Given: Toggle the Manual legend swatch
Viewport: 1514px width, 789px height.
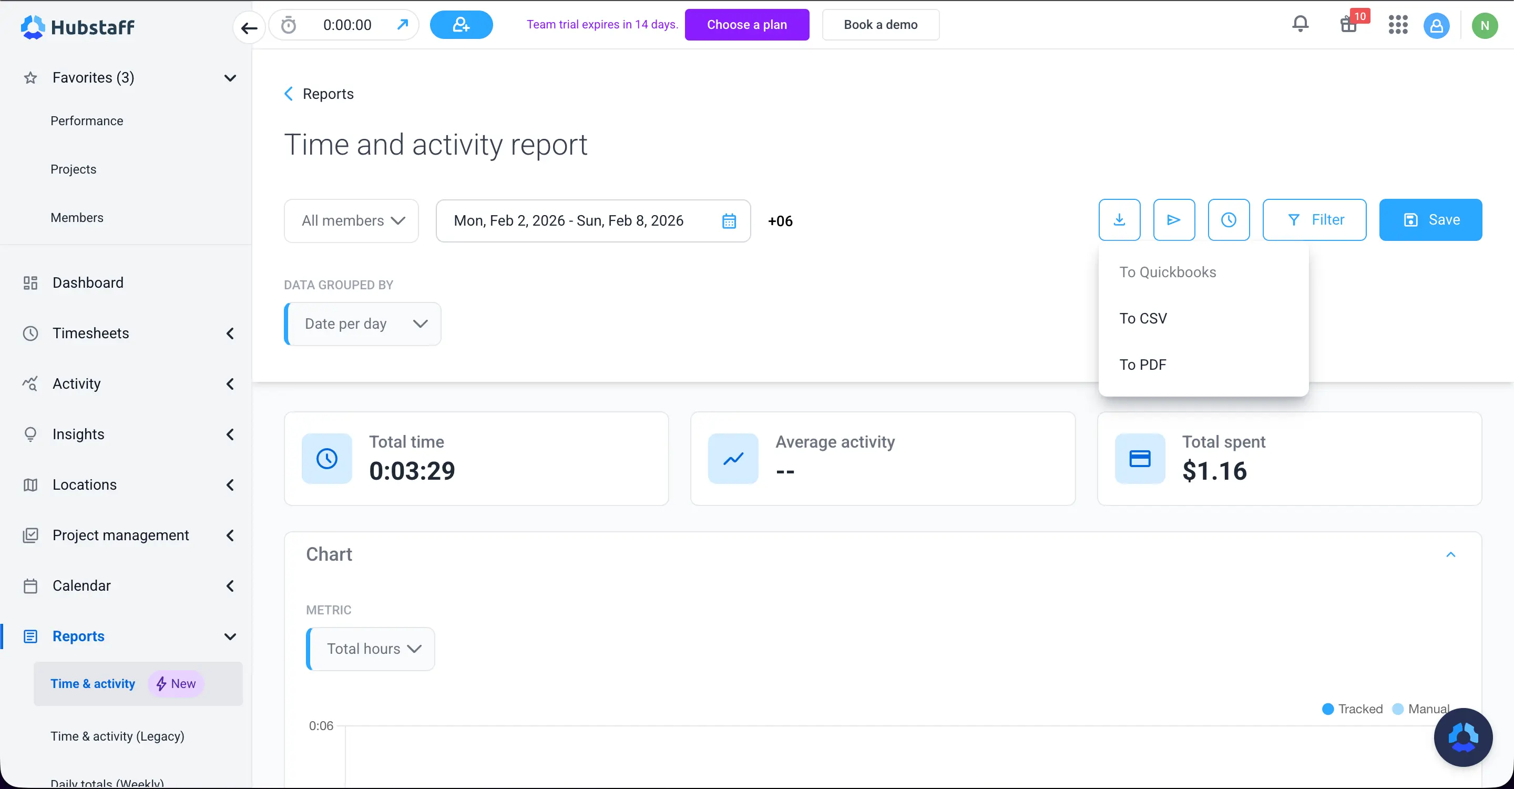Looking at the screenshot, I should pos(1399,709).
